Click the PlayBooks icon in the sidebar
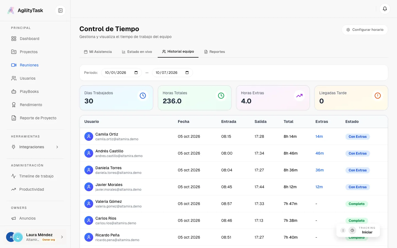This screenshot has width=397, height=248. [14, 91]
